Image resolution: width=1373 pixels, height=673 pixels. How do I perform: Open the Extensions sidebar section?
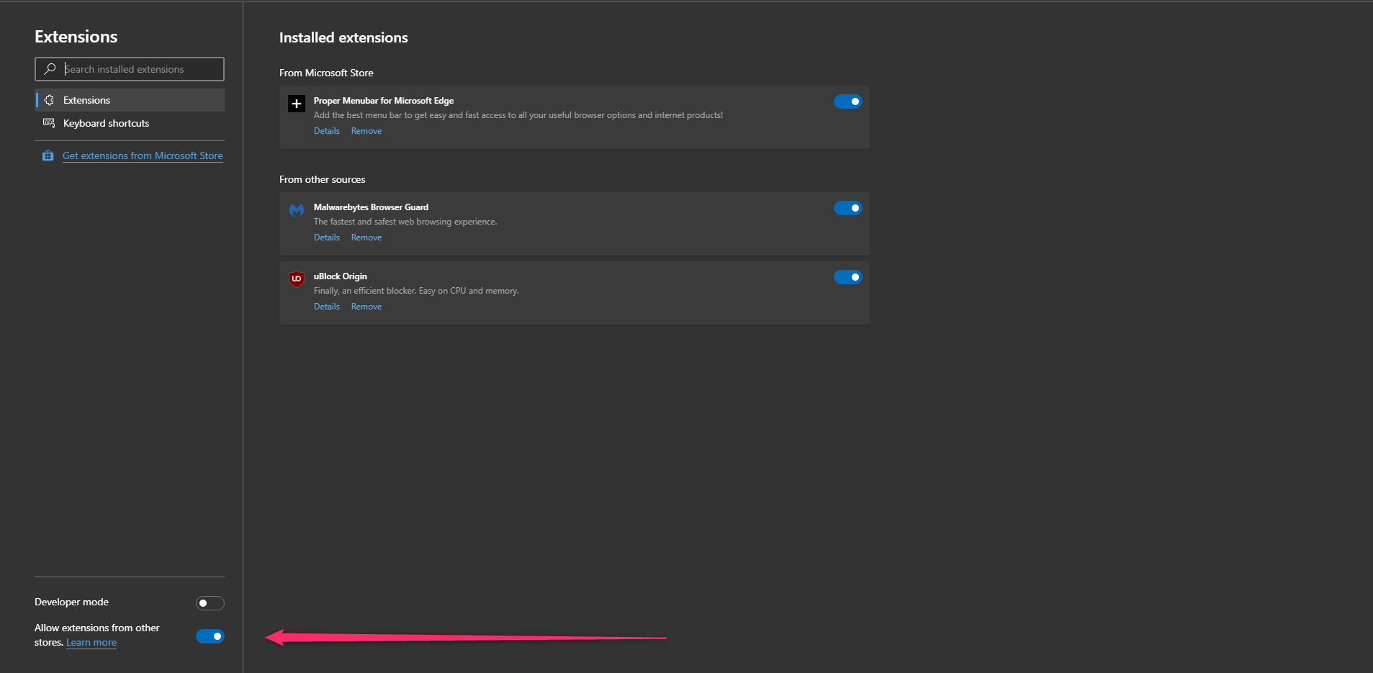(130, 100)
